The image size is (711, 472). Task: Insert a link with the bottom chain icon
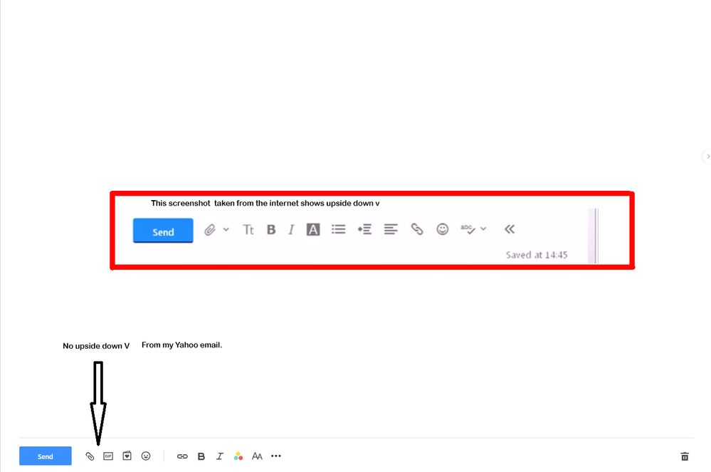pos(182,456)
